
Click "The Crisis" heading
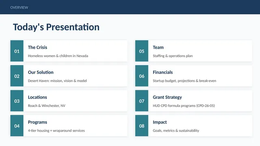tap(37, 47)
